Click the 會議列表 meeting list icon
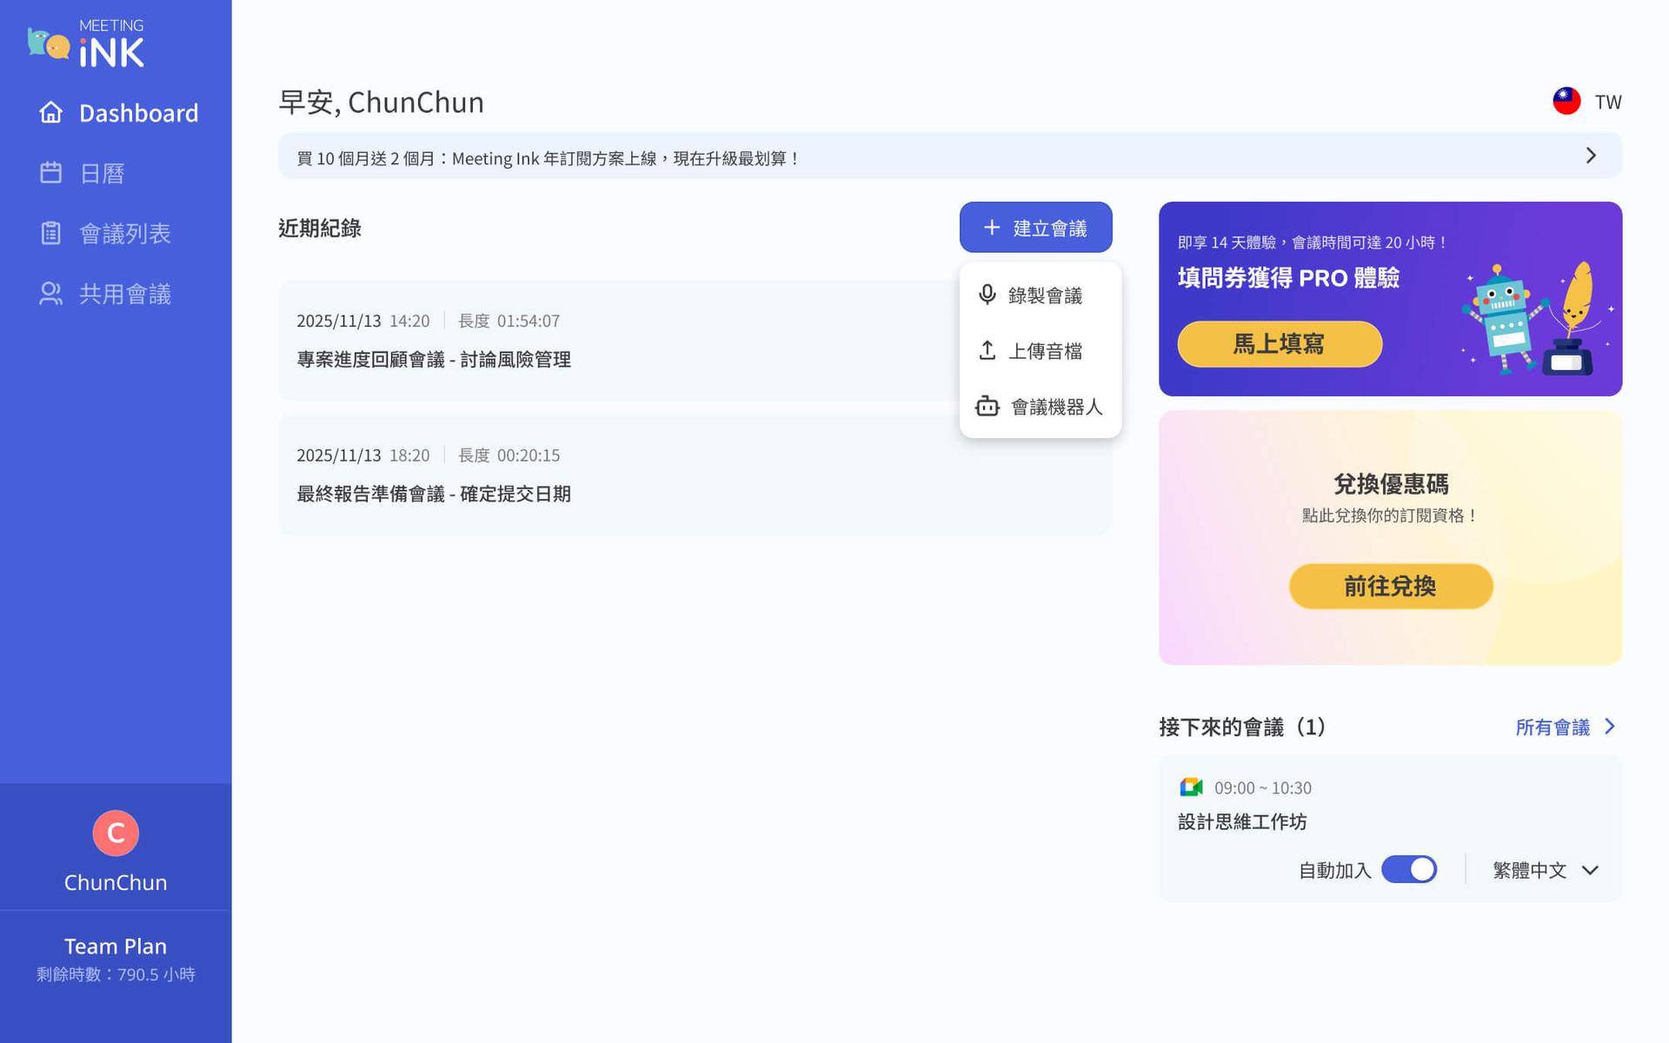This screenshot has height=1043, width=1669. click(51, 233)
